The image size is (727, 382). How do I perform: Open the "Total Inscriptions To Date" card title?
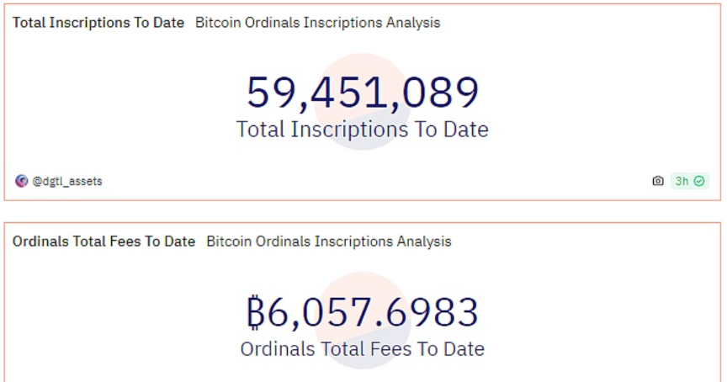tap(98, 23)
